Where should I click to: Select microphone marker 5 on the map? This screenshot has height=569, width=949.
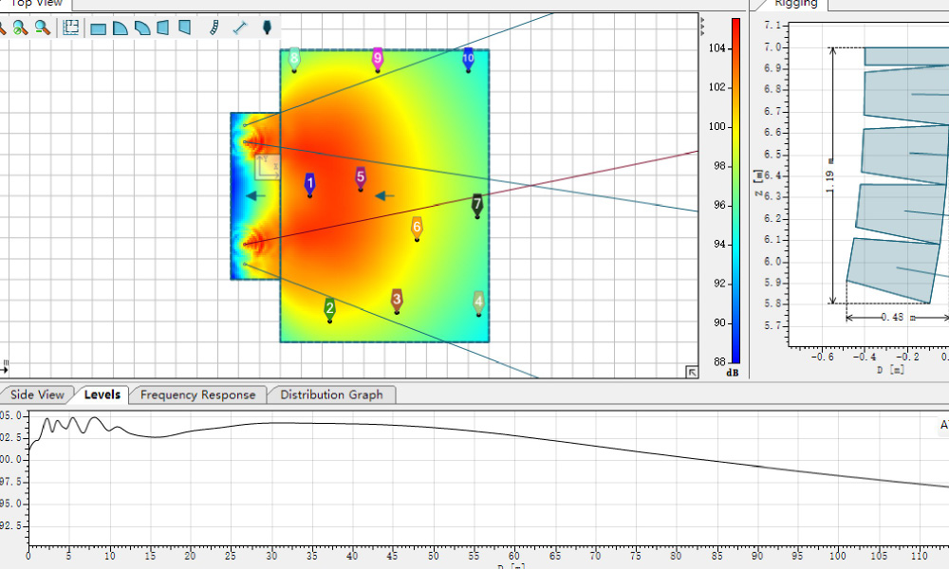pyautogui.click(x=361, y=177)
